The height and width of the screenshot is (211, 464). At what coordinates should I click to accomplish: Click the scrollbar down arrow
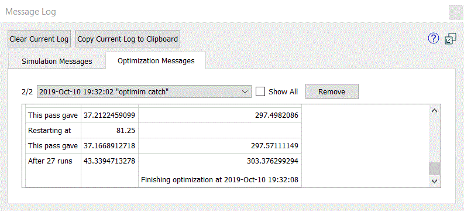(434, 181)
